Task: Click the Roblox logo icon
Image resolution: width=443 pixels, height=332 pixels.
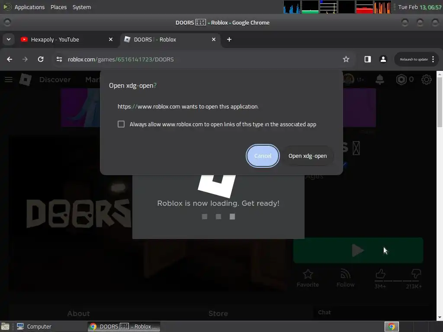Action: tap(25, 80)
